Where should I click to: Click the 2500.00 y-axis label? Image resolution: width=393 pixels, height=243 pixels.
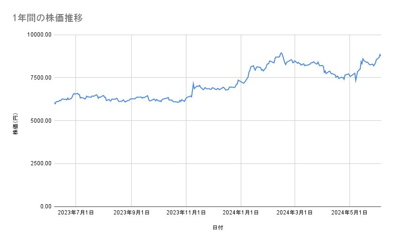pyautogui.click(x=40, y=163)
